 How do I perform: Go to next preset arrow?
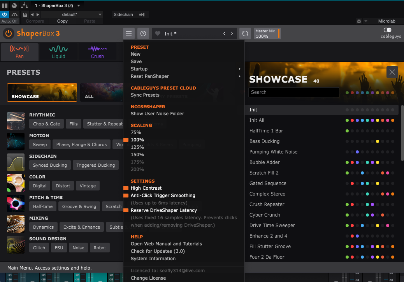point(232,33)
